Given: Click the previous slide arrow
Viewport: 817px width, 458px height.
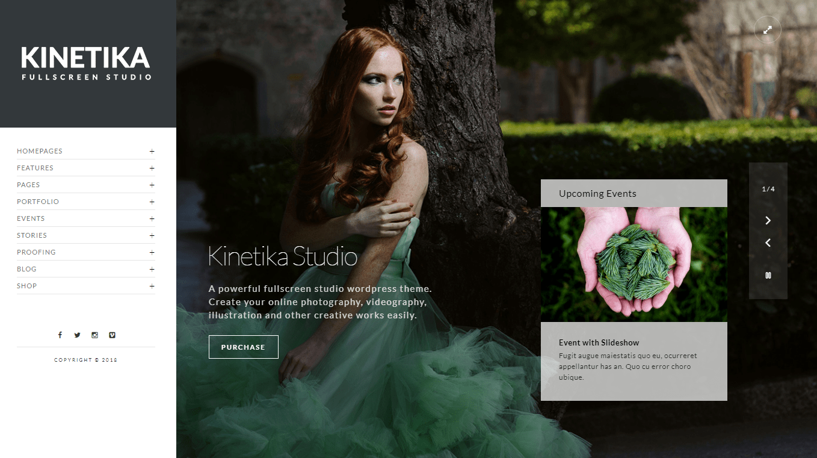Looking at the screenshot, I should pos(768,243).
